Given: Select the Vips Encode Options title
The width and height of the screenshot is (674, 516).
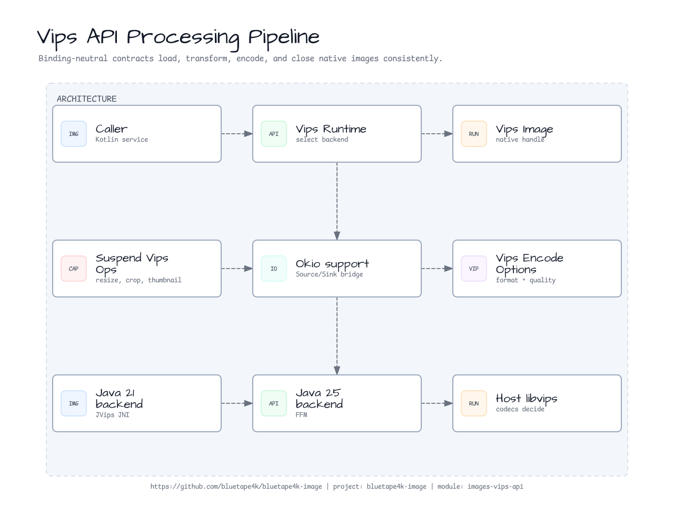Looking at the screenshot, I should pyautogui.click(x=529, y=264).
